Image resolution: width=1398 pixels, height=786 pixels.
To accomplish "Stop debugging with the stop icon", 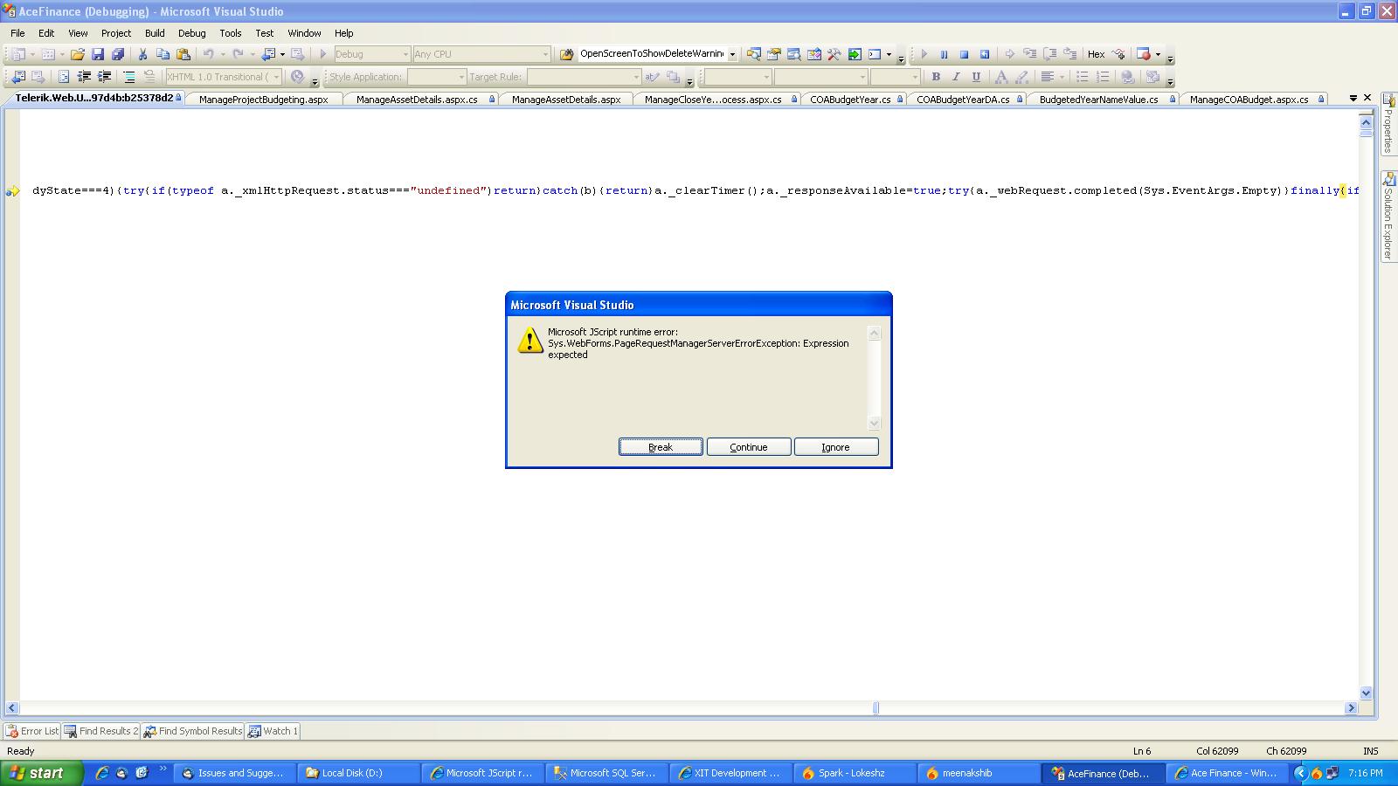I will (x=964, y=54).
